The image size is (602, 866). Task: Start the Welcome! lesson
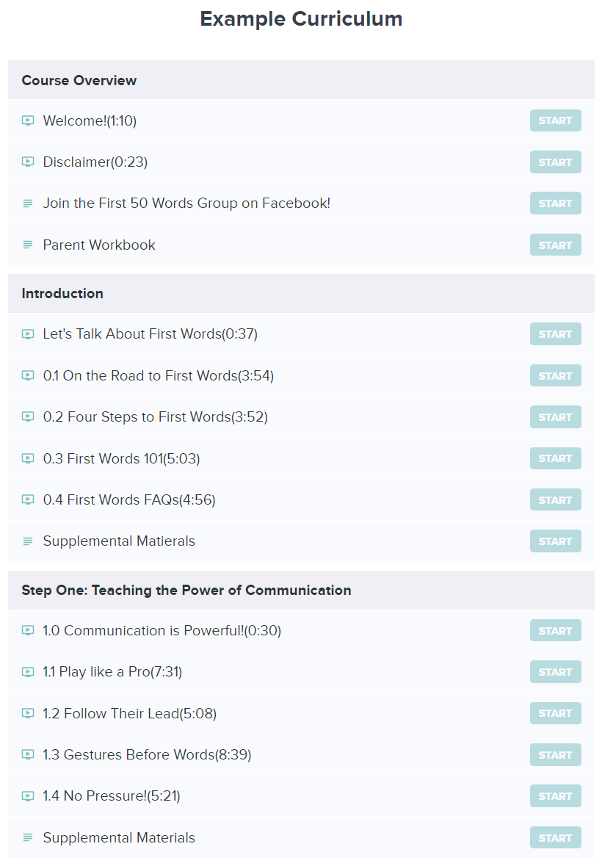point(555,120)
